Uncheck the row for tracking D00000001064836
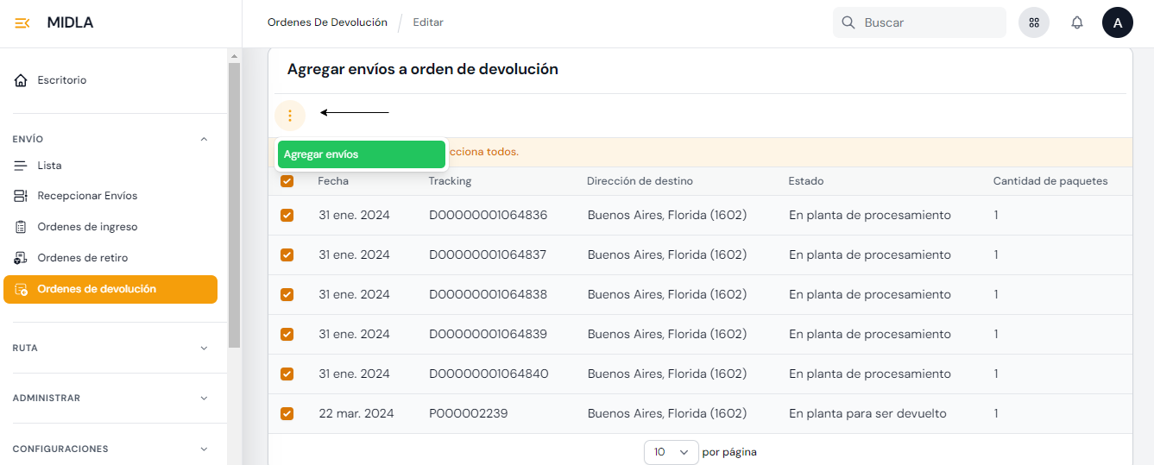The image size is (1154, 465). [287, 215]
